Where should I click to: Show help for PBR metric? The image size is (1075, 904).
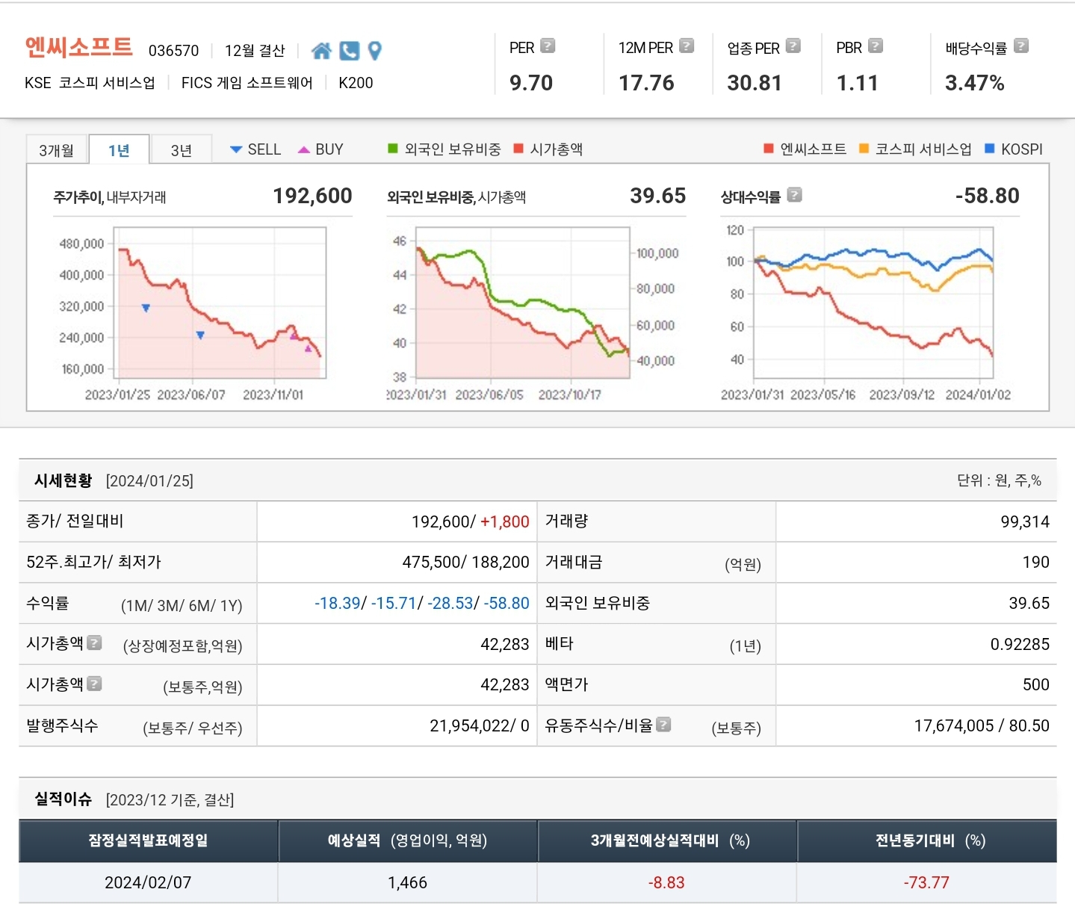[x=876, y=46]
